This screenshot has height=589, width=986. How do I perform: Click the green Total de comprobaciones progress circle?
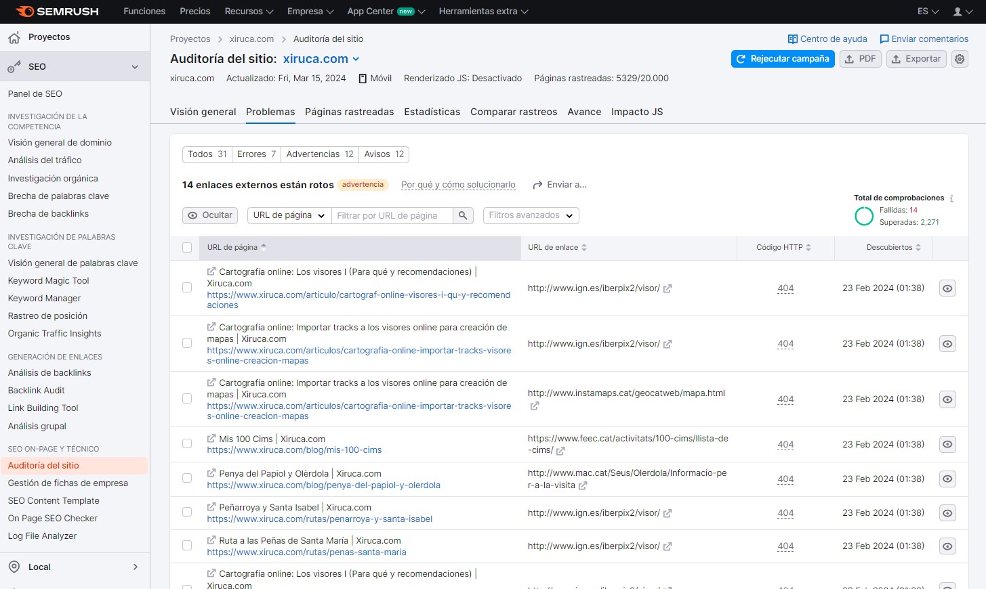[864, 216]
